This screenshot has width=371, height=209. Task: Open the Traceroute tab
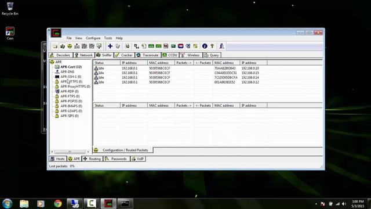pos(148,55)
